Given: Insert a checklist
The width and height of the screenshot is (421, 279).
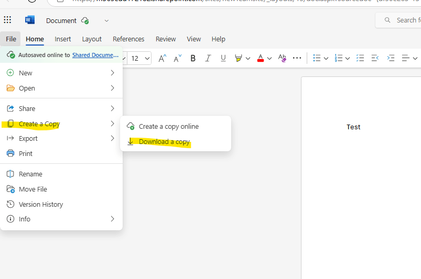Looking at the screenshot, I should click(x=360, y=58).
